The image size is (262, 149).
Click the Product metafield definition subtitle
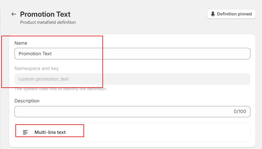point(48,22)
